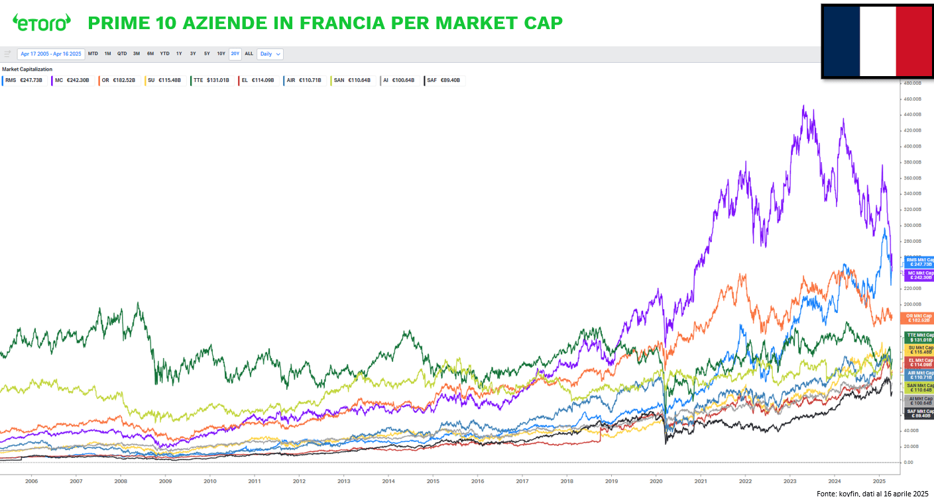Select the TTE $131.01B legend item

211,80
